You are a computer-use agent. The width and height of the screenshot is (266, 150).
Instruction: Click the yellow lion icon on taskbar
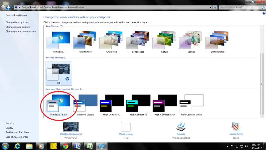point(54,146)
